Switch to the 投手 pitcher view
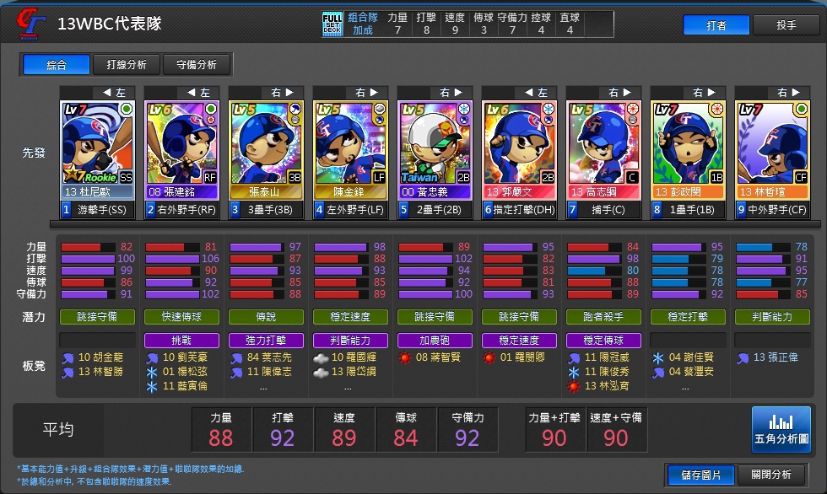 tap(786, 24)
